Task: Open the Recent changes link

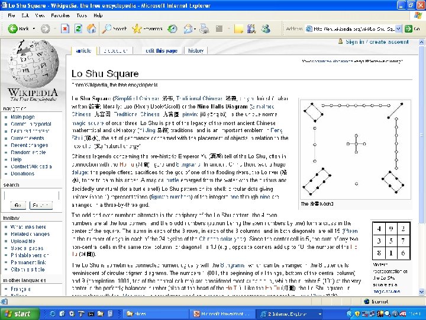Action: pyautogui.click(x=30, y=145)
